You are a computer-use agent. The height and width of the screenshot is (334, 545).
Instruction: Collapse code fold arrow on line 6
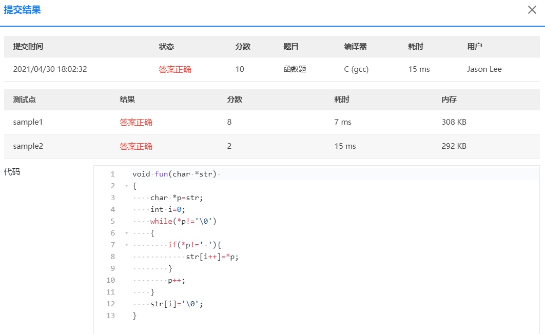[127, 233]
